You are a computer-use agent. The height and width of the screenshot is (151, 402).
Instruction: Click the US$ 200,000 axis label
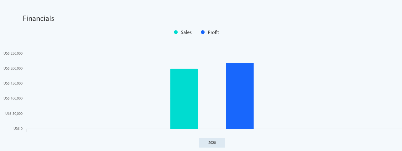13,68
